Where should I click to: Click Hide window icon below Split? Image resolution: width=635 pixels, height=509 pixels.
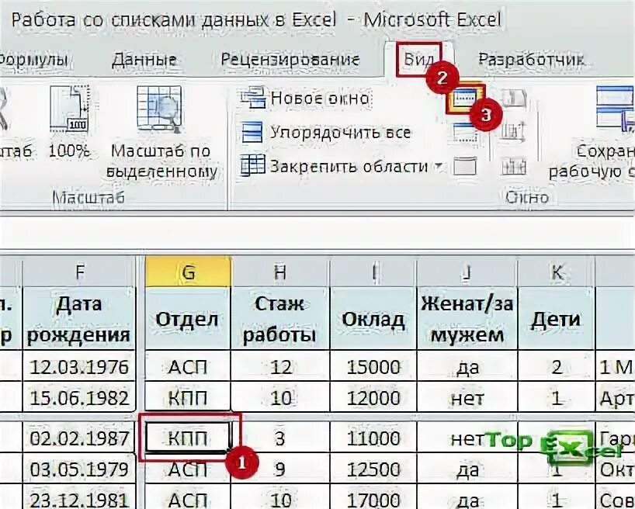pyautogui.click(x=464, y=133)
